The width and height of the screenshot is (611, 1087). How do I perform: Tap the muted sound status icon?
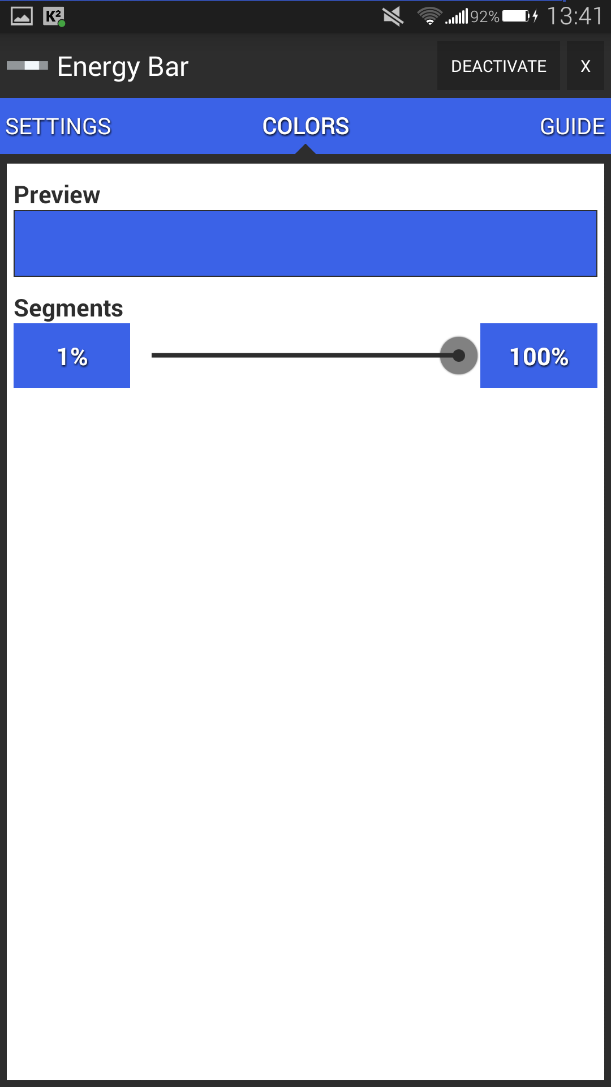(x=393, y=16)
